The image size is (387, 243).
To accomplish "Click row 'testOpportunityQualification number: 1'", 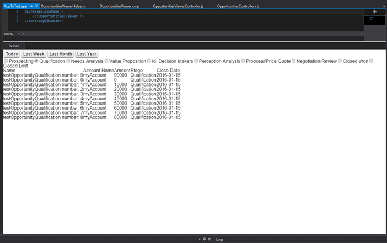I will 92,84.
